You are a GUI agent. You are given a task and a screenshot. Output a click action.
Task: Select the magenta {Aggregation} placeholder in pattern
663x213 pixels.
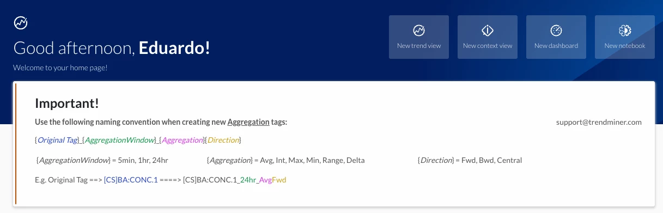pyautogui.click(x=181, y=140)
